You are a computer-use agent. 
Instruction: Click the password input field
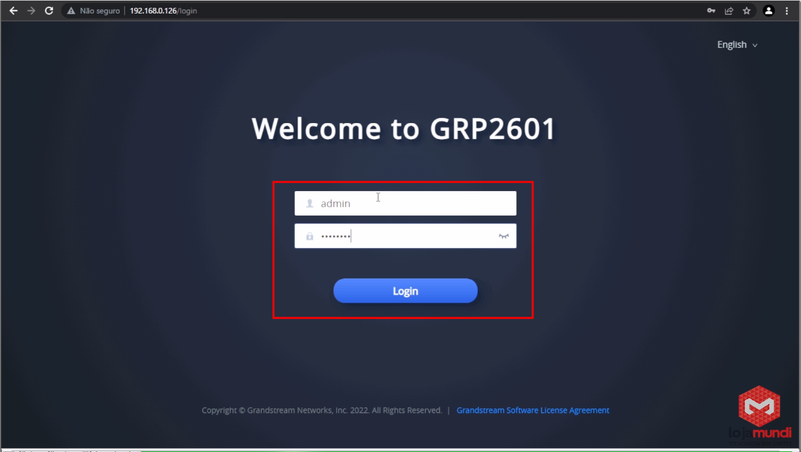pos(405,236)
